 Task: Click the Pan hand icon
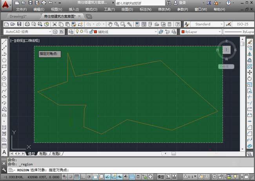click(111, 24)
